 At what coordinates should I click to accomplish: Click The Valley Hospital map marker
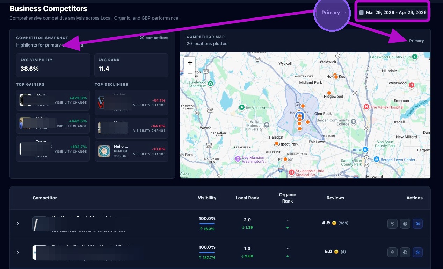click(x=366, y=107)
